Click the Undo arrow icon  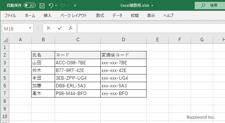click(51, 6)
